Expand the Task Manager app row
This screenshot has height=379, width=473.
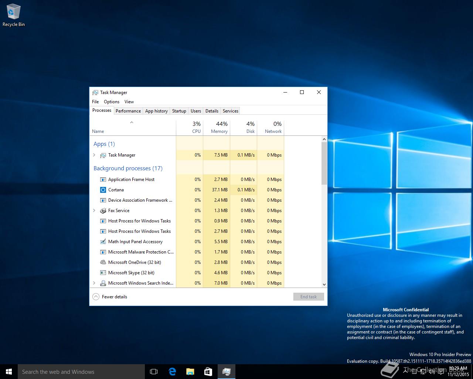94,155
